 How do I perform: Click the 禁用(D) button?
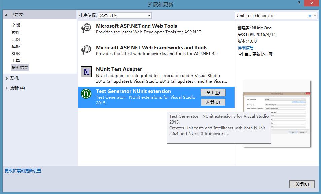point(213,93)
